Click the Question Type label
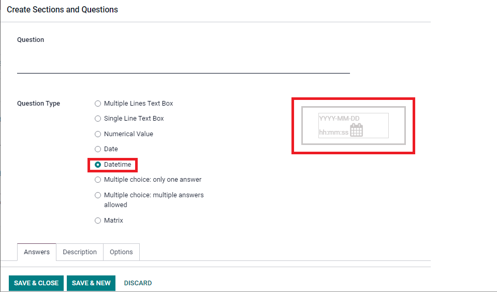The image size is (497, 292). 38,104
